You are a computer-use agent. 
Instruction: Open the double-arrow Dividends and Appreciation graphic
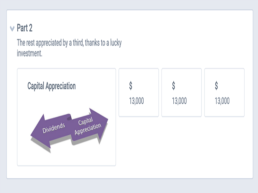point(69,131)
